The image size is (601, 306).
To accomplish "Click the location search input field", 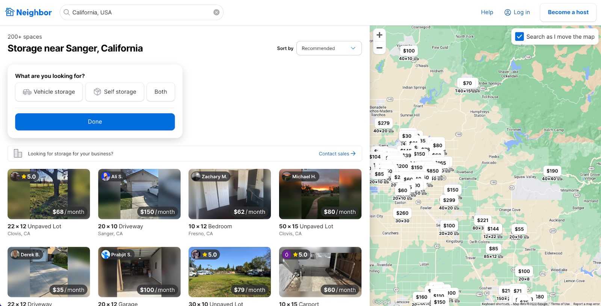I will (142, 12).
